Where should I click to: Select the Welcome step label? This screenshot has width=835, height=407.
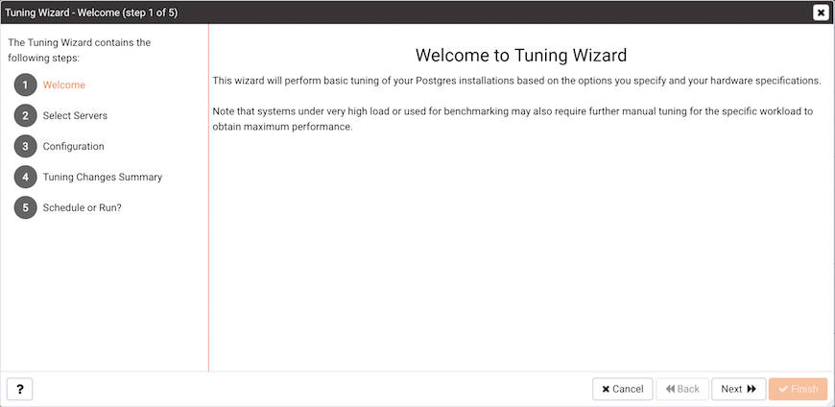tap(64, 84)
